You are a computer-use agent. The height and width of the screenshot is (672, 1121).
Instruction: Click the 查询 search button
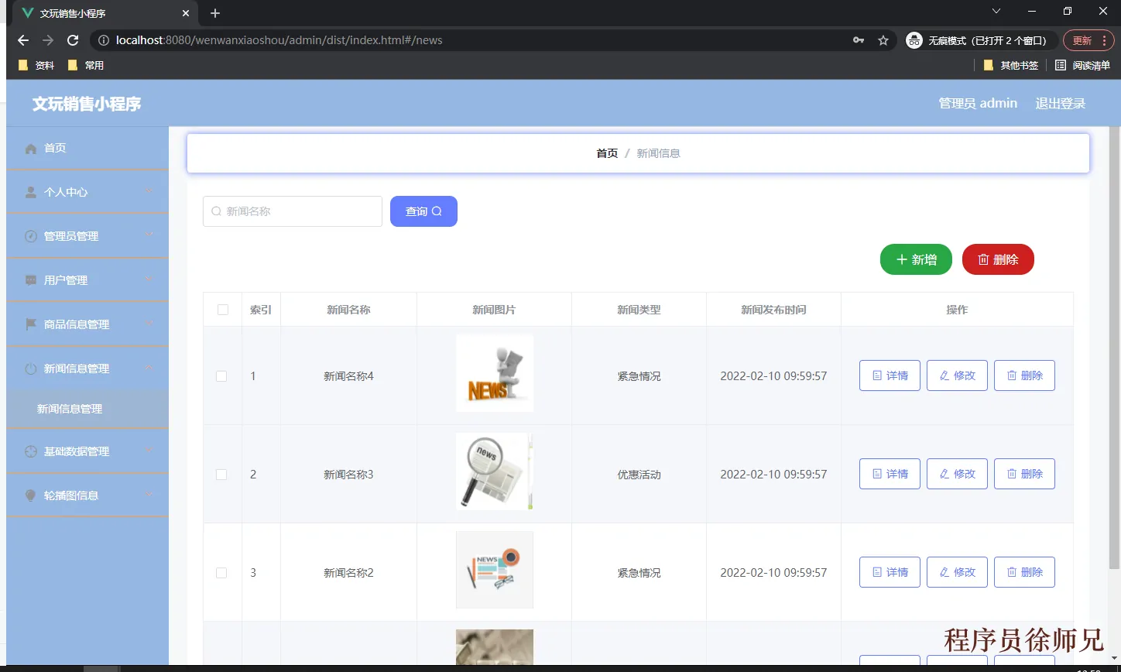(x=423, y=211)
